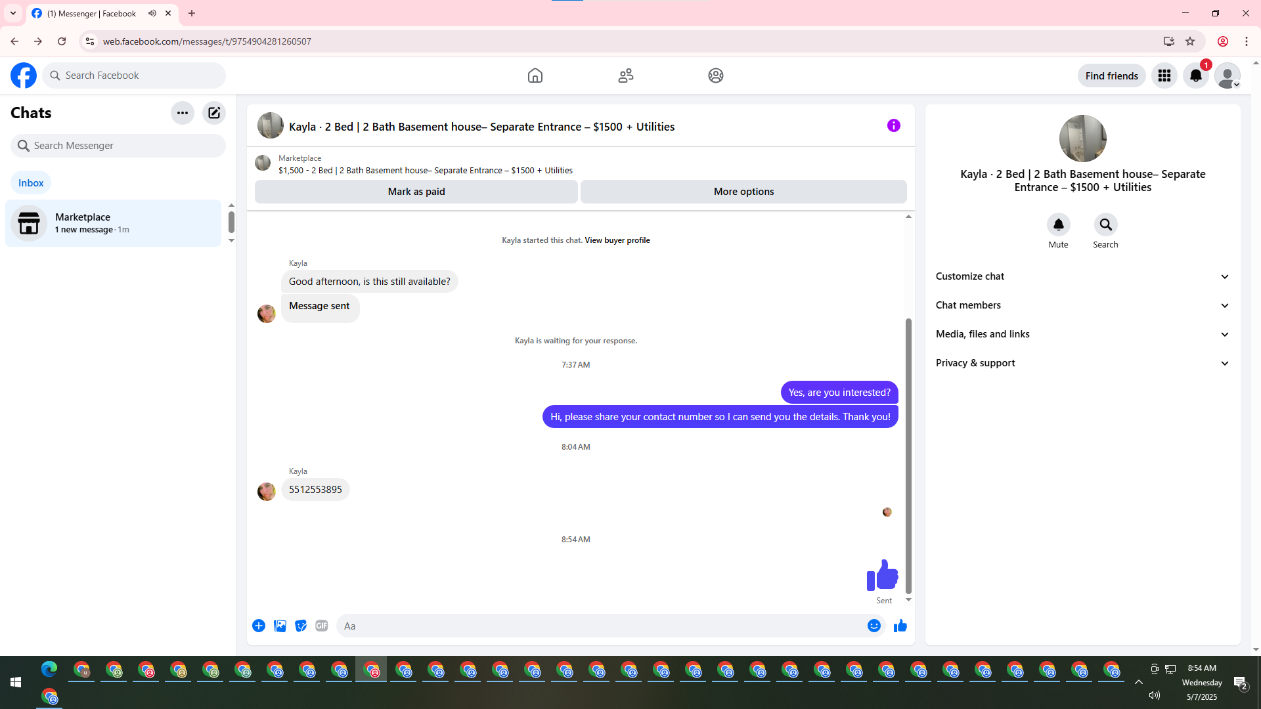Choose a sticker icon in composer
1261x709 pixels.
301,626
